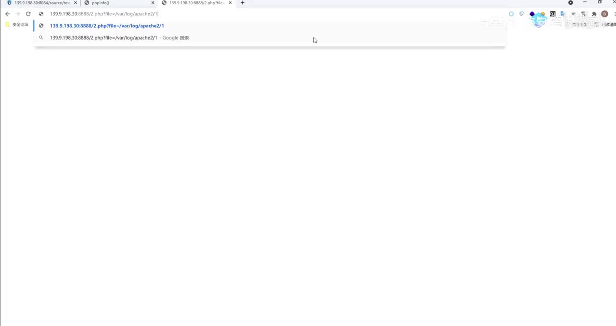This screenshot has height=326, width=616.
Task: Select the blue URL autocomplete suggestion
Action: pos(269,26)
